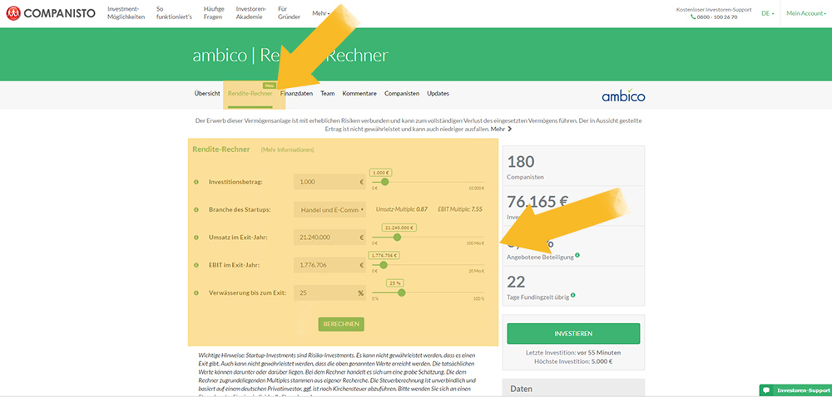Open Investoren-Akademie menu item
The image size is (832, 397).
[x=251, y=12]
